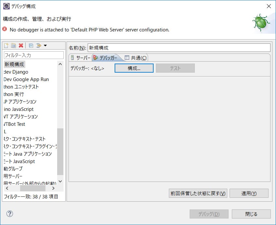The width and height of the screenshot is (276, 225).
Task: Click the 名前 name input field
Action: point(179,48)
